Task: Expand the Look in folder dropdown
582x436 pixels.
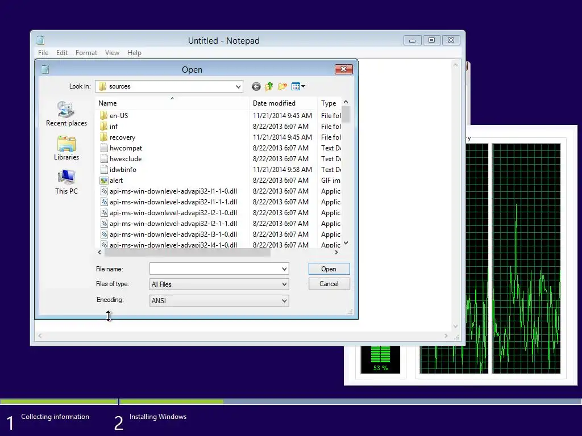Action: [238, 86]
